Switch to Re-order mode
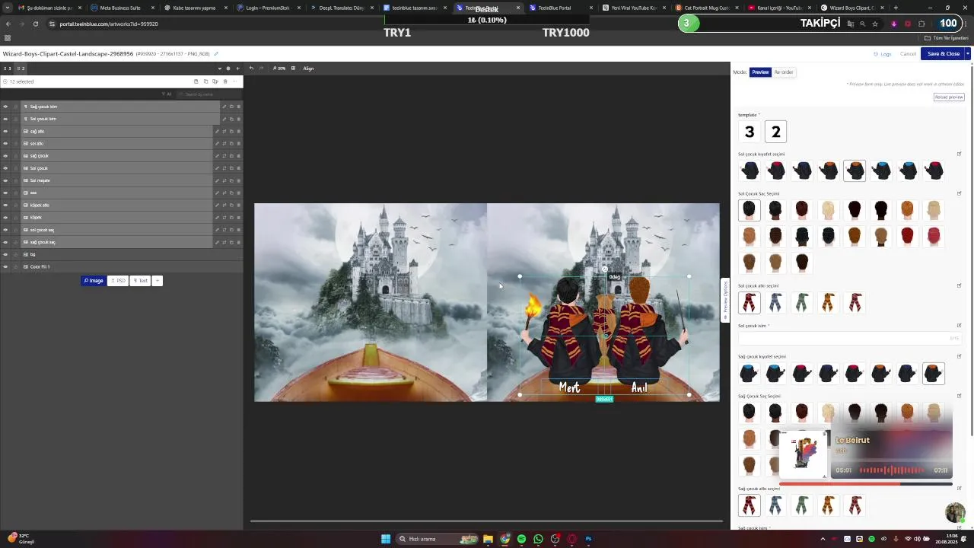 click(784, 72)
